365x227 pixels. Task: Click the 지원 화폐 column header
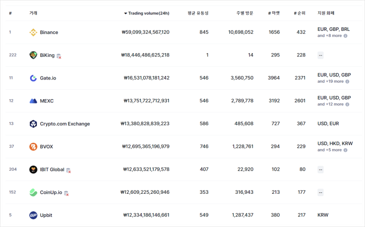[326, 13]
